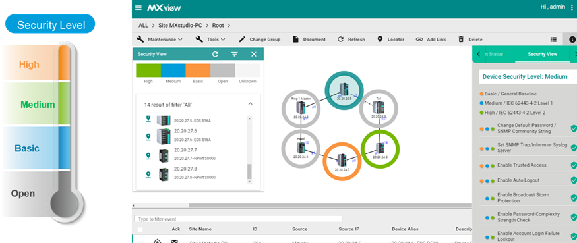Click the Type to filter event field
The image size is (577, 243).
point(238,219)
